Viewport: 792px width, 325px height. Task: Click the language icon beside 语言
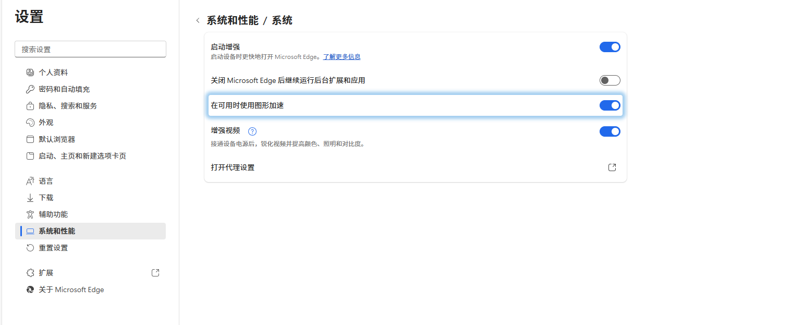point(30,181)
